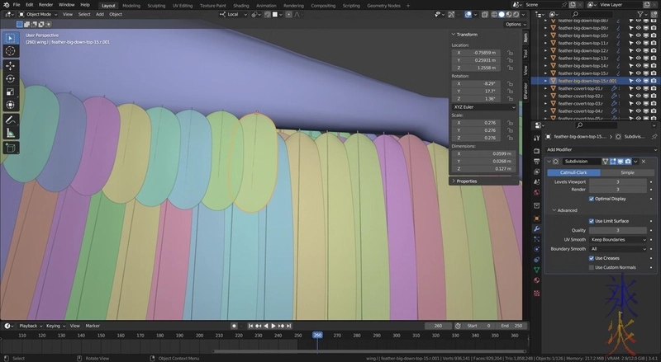Click the Levels Viewport value slider

coord(618,181)
